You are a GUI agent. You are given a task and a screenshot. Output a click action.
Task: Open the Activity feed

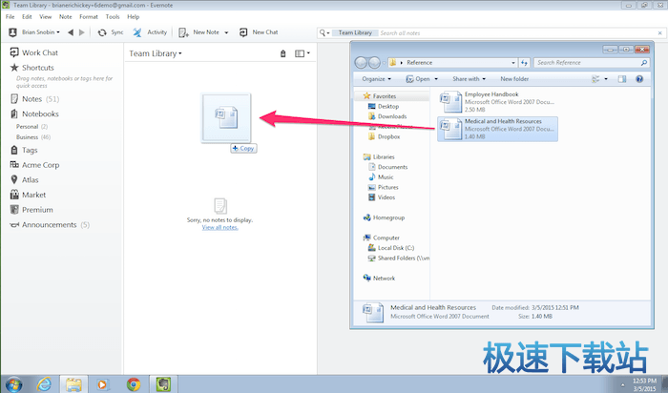pyautogui.click(x=150, y=32)
